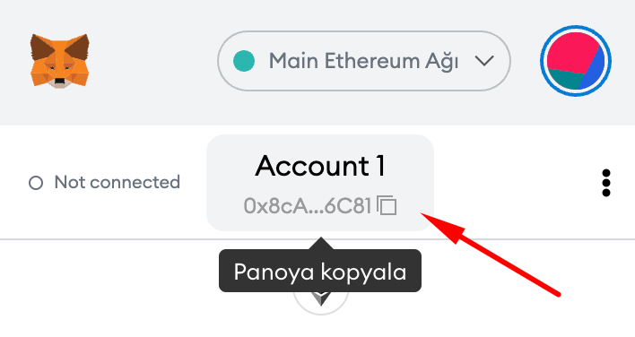Click the copy-to-clipboard icon beside address
635x337 pixels.
click(387, 205)
